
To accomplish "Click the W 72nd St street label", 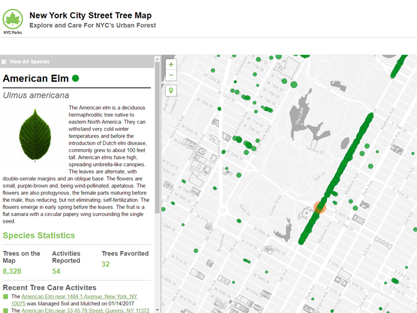I will pyautogui.click(x=227, y=97).
